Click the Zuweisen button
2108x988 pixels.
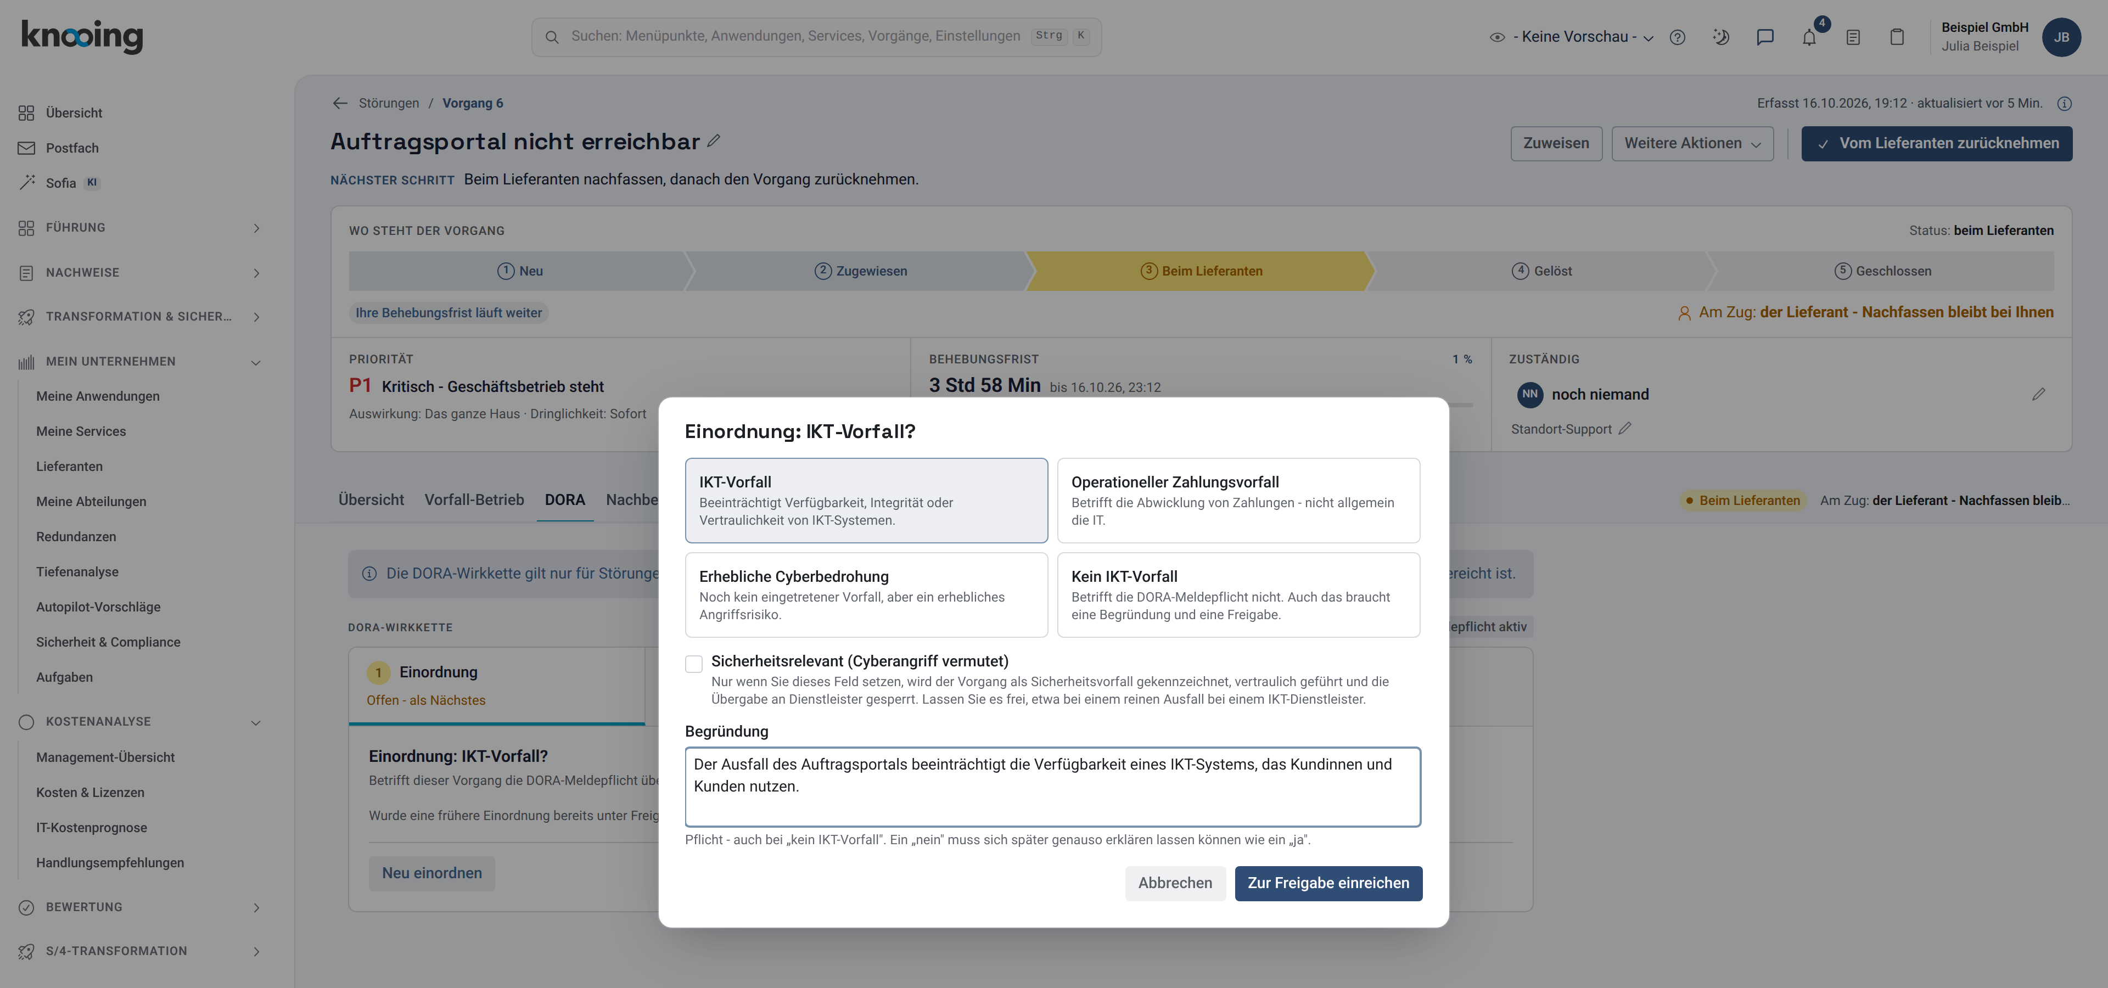(1556, 143)
